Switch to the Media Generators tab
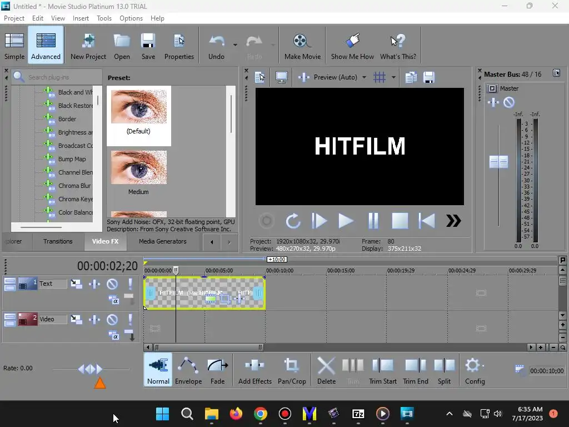Image resolution: width=569 pixels, height=427 pixels. [163, 241]
